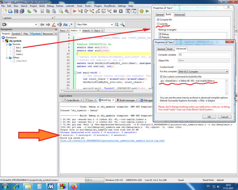Toggle highlight matches pencil icon

[54, 24]
